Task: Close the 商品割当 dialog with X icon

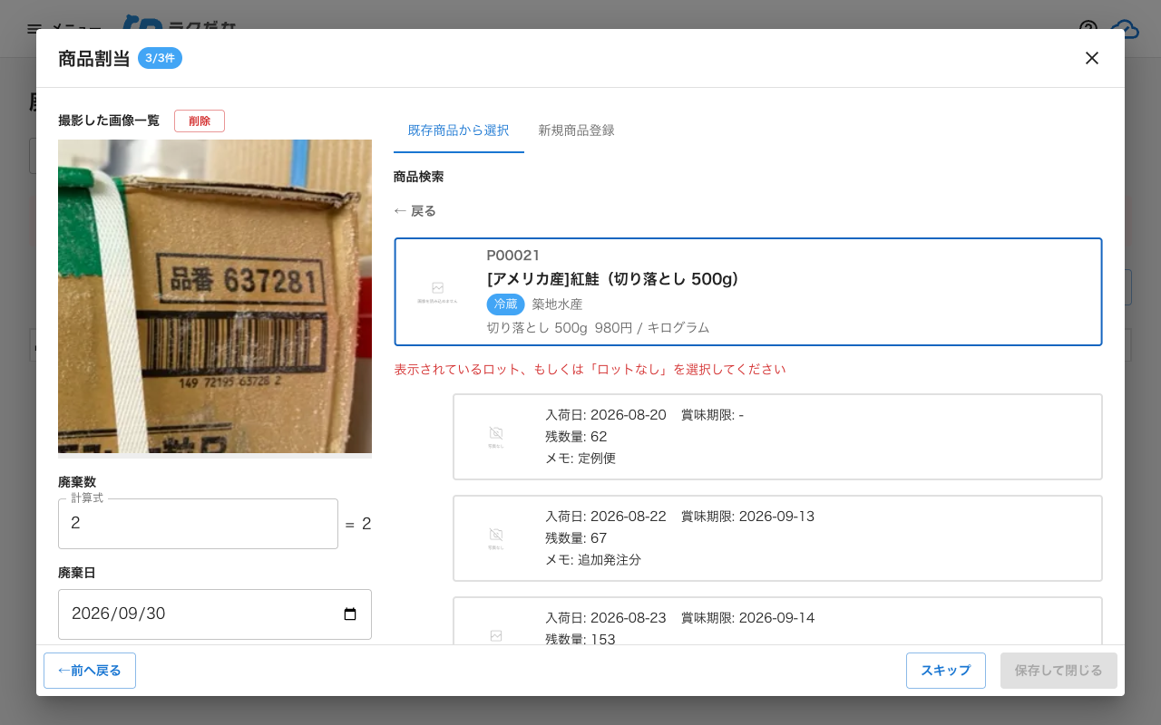Action: pyautogui.click(x=1092, y=58)
